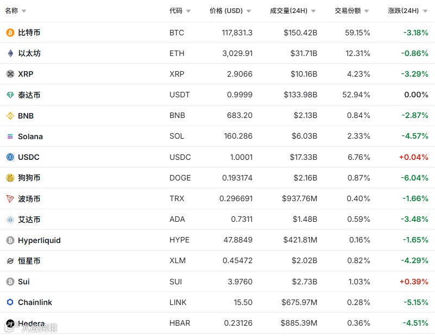Click the TRON (TRX) icon

pyautogui.click(x=10, y=199)
